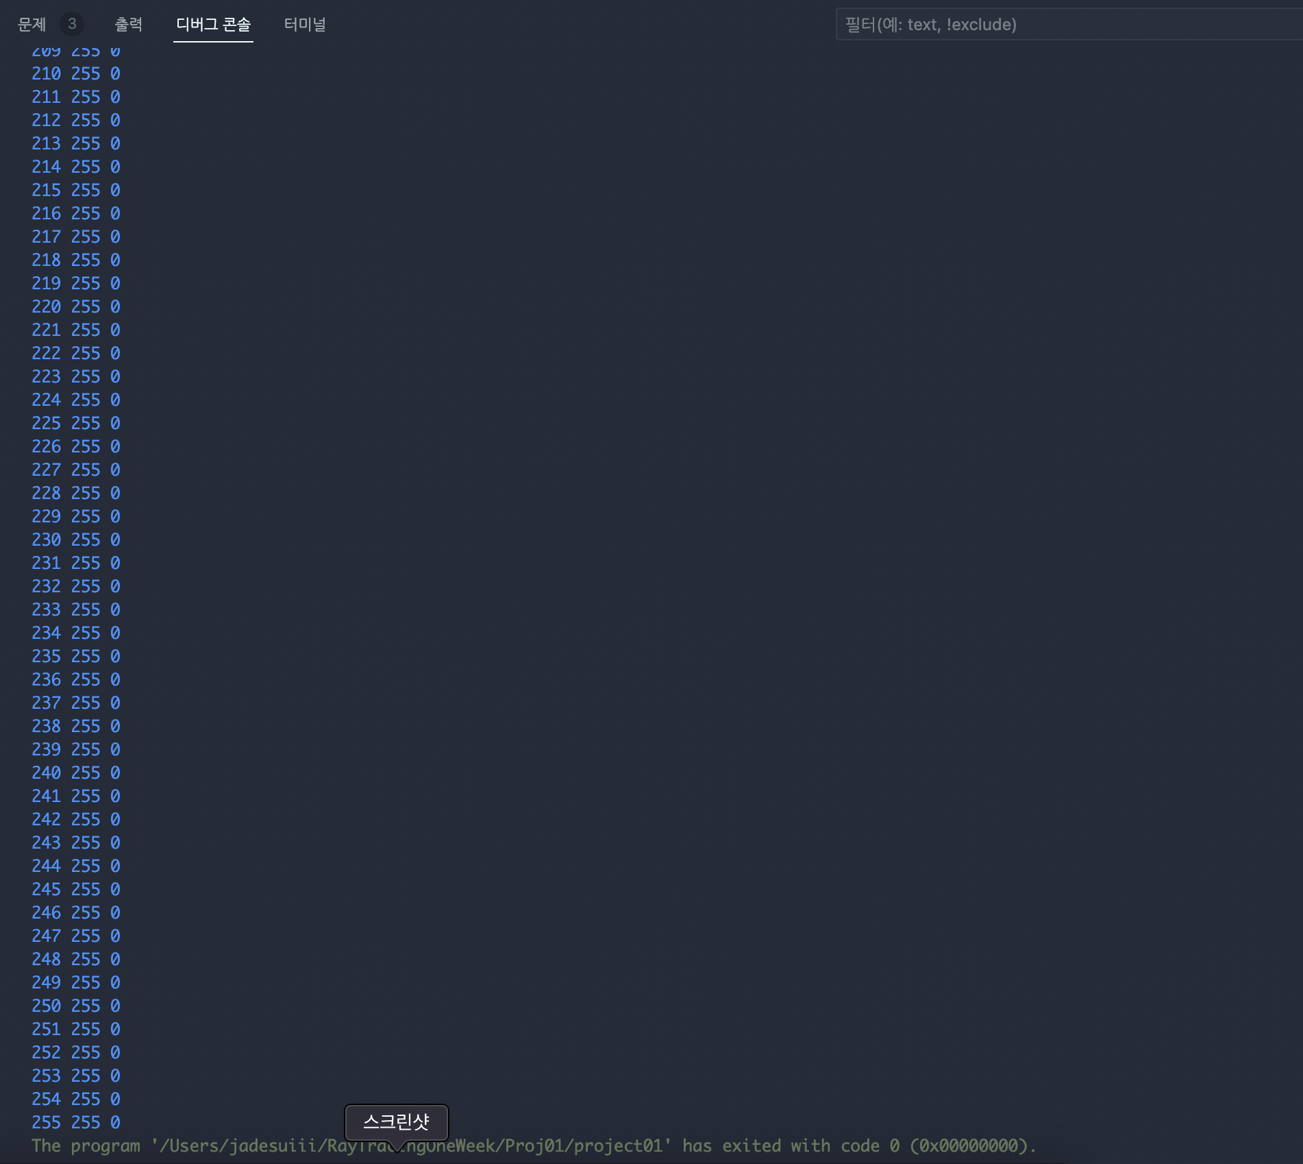Click the output row "216 255 0"
Screen dimensions: 1303x1164
click(76, 213)
